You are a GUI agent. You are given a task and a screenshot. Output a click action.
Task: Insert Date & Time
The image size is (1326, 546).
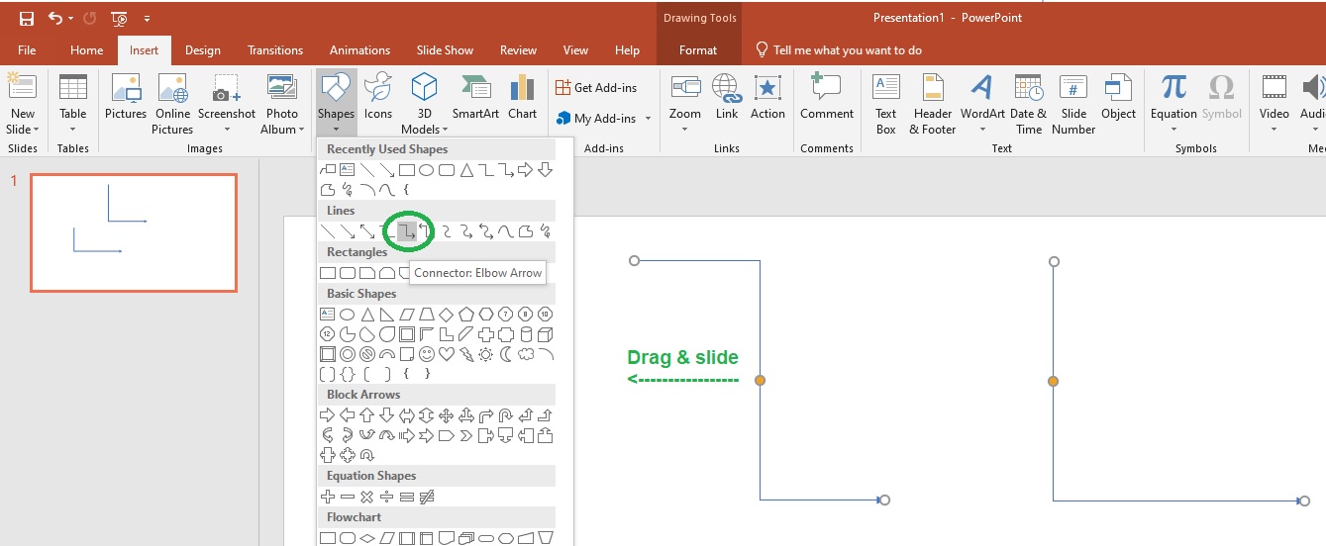pyautogui.click(x=1029, y=104)
